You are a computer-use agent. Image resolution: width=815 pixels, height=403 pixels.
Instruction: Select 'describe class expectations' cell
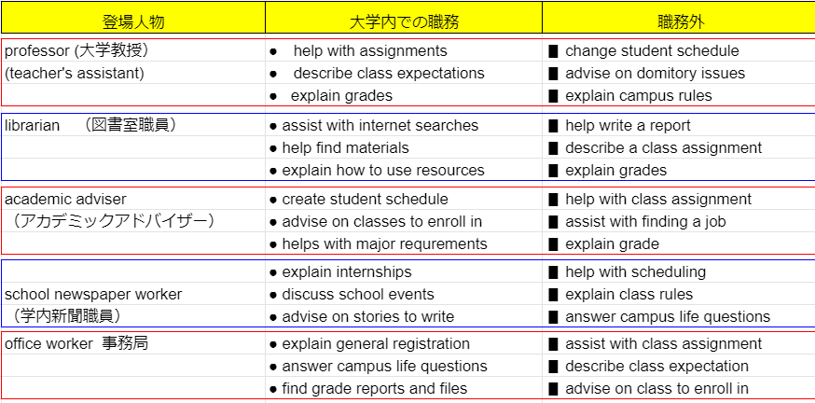pos(404,73)
